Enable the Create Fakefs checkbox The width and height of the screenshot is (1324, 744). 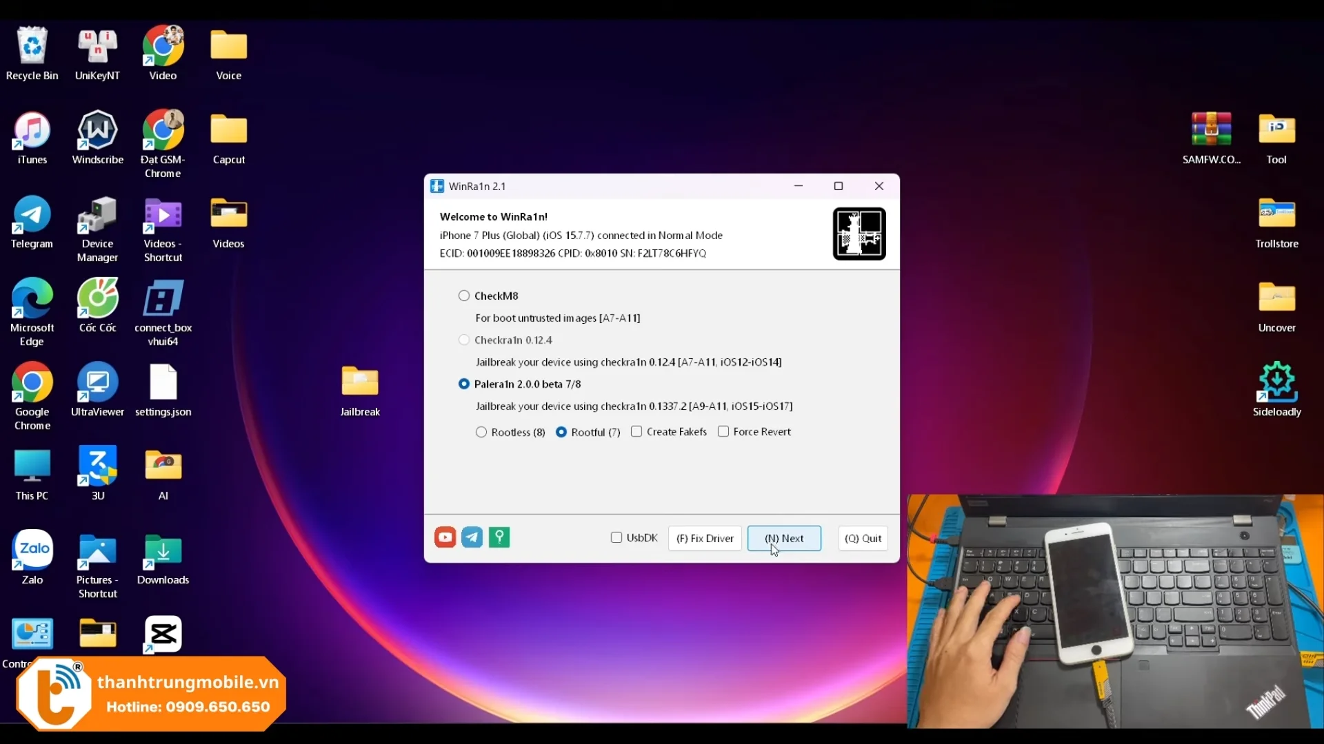click(x=636, y=431)
